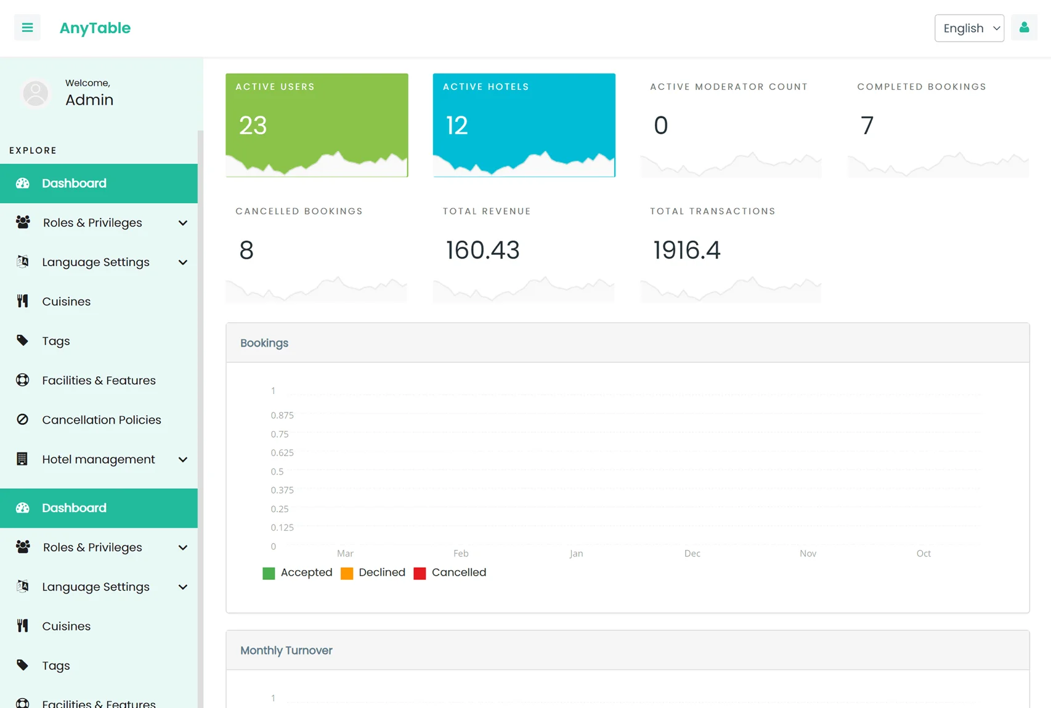This screenshot has height=708, width=1051.
Task: Expand the Hotel management chevron
Action: (183, 460)
